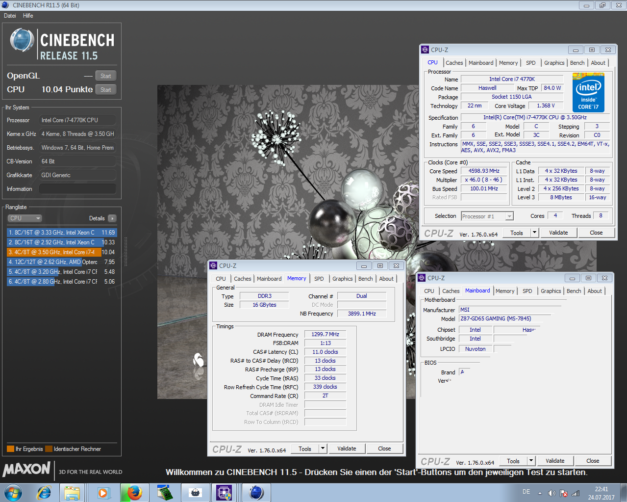Select ranking row 4C/8T @ 3.20 GHz
Image resolution: width=627 pixels, height=502 pixels.
(x=62, y=272)
